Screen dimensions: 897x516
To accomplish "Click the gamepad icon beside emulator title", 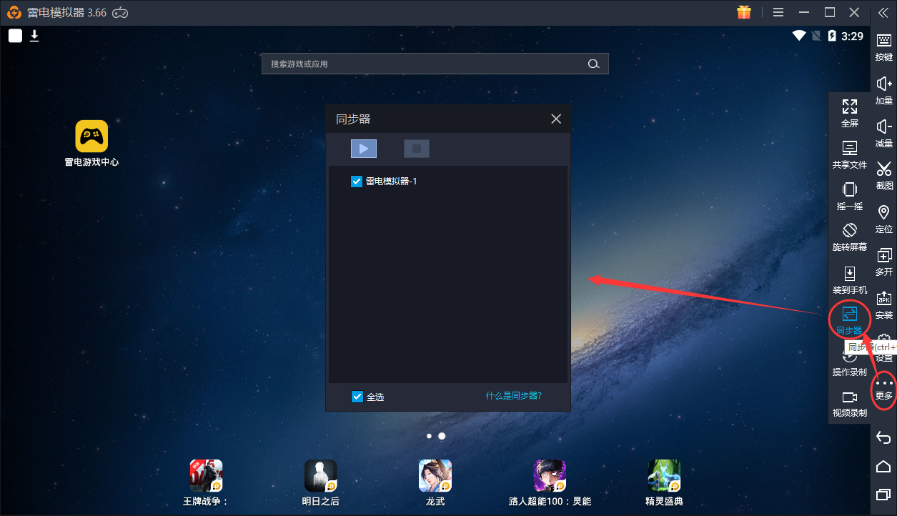I will click(x=121, y=12).
